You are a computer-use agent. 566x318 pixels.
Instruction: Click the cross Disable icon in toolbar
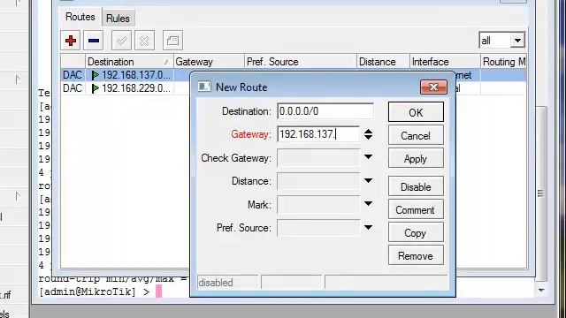pyautogui.click(x=144, y=41)
